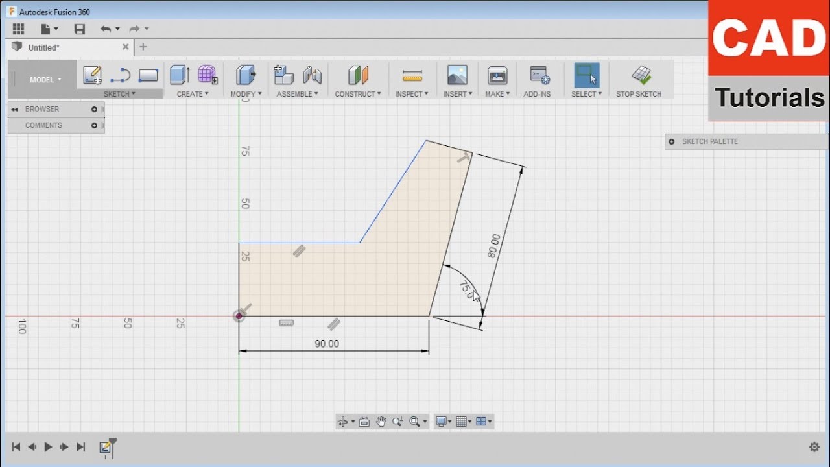Open the Measure icon under Inspect

(412, 73)
